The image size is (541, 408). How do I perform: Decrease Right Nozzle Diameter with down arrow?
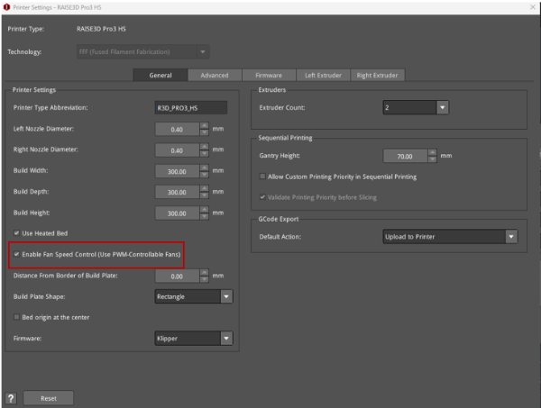click(x=205, y=154)
